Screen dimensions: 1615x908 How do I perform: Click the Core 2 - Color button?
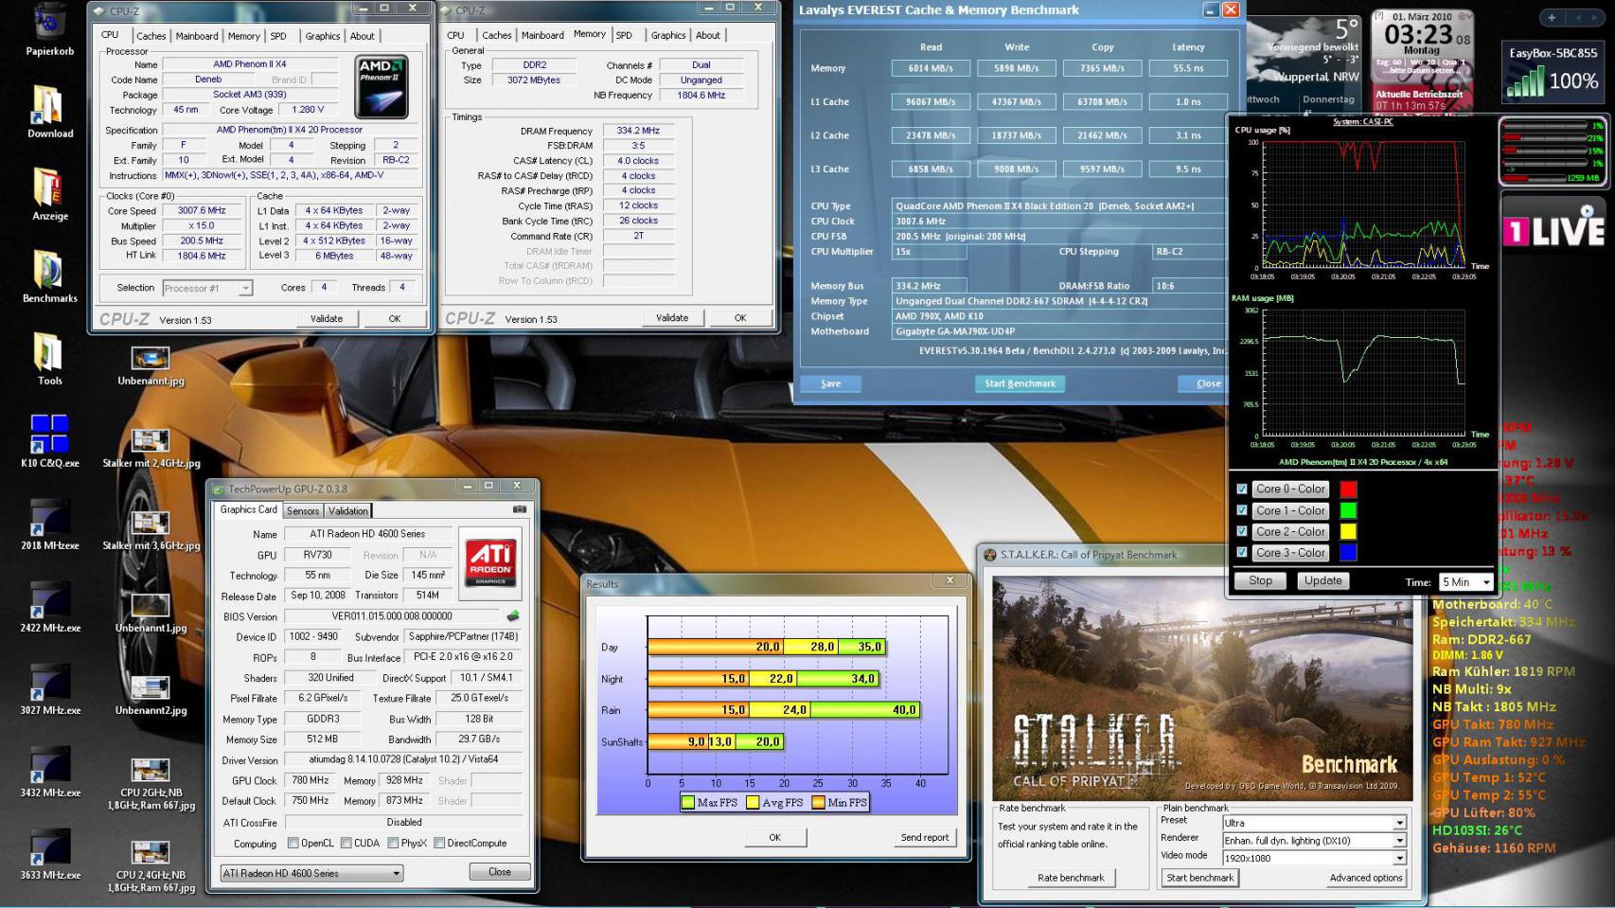click(1290, 531)
